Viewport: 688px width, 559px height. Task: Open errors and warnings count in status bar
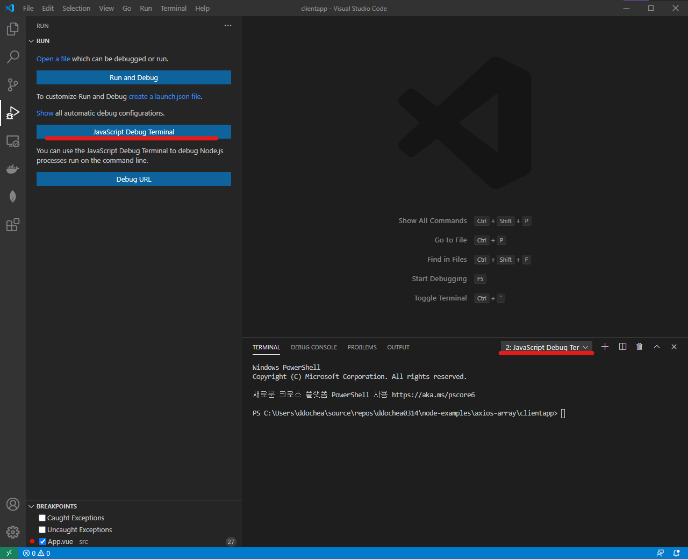37,553
